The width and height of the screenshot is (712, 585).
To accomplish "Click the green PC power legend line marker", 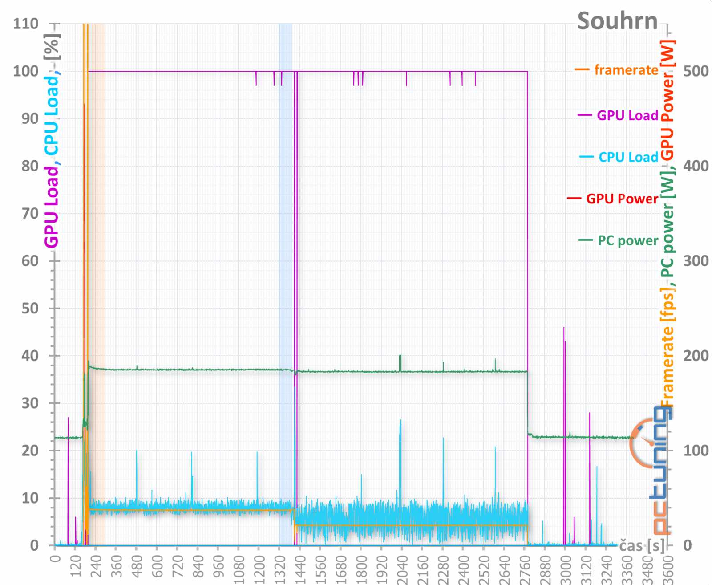I will [x=586, y=240].
